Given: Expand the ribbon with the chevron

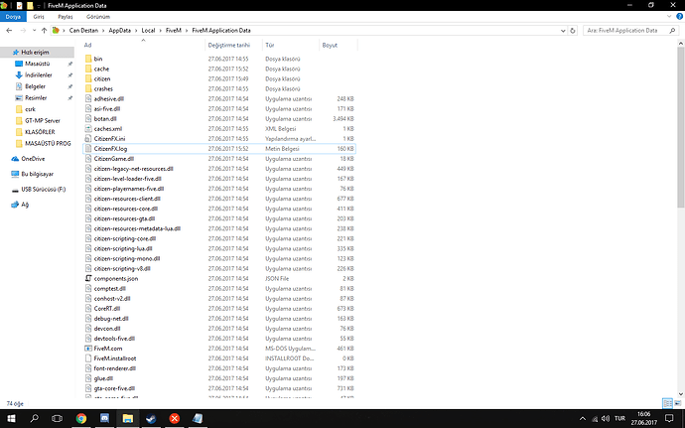Looking at the screenshot, I should [669, 17].
